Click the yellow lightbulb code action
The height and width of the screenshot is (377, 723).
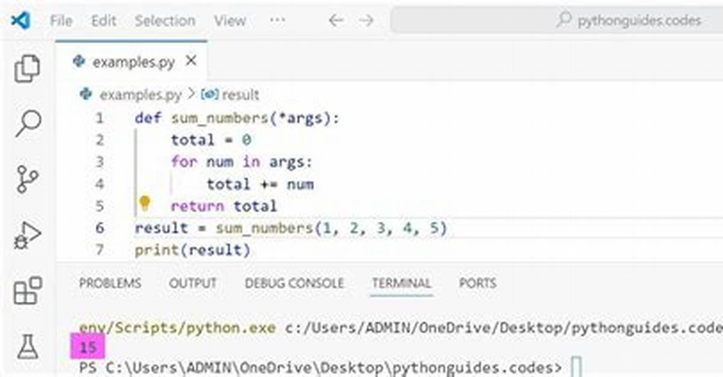click(x=145, y=204)
